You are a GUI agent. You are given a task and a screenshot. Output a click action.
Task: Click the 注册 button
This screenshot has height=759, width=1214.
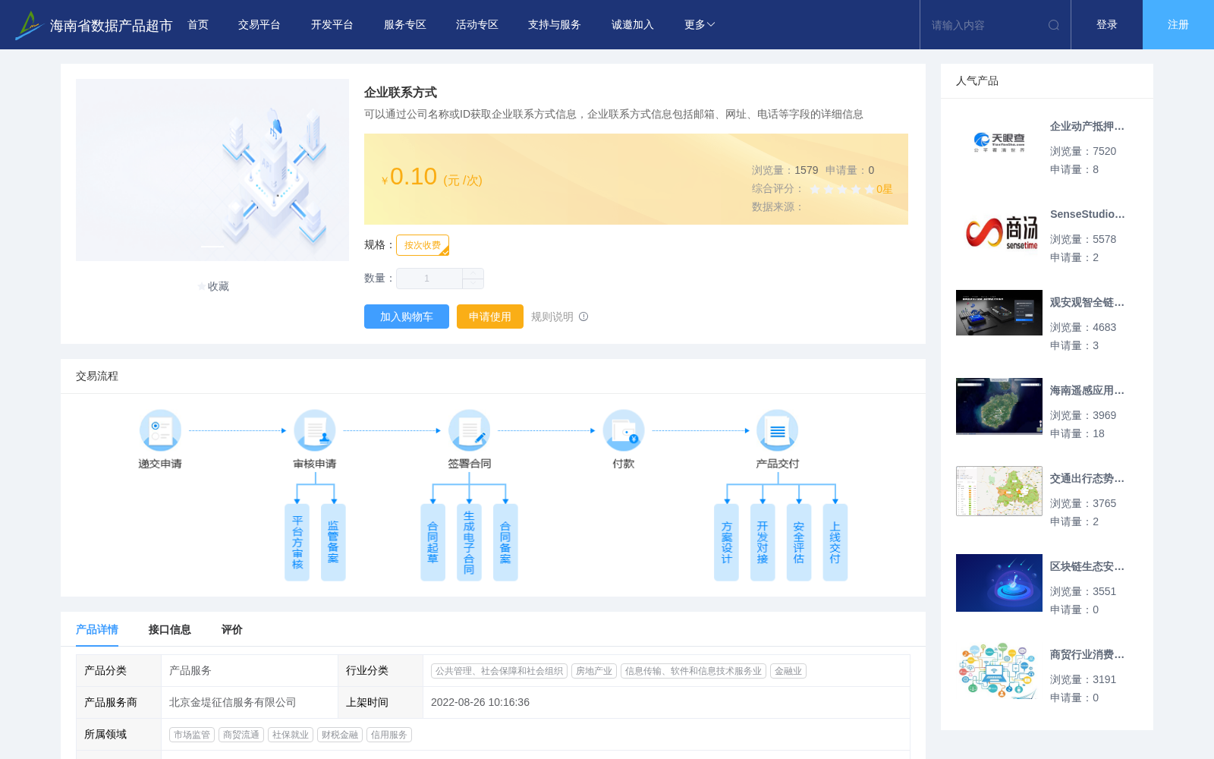[x=1178, y=25]
